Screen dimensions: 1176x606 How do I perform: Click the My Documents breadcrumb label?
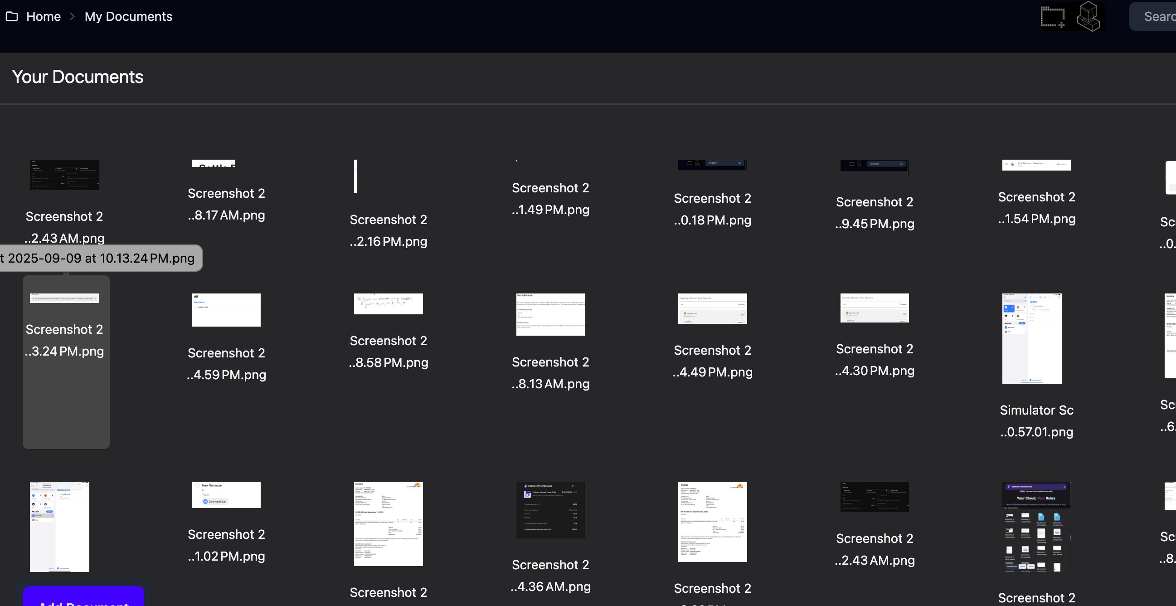coord(128,16)
